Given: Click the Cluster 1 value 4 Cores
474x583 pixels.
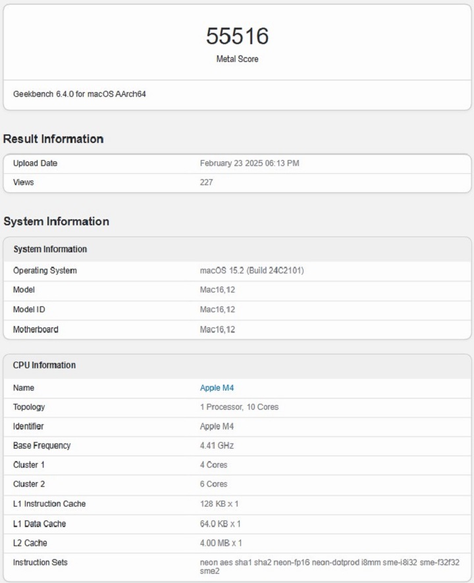Looking at the screenshot, I should [x=213, y=464].
